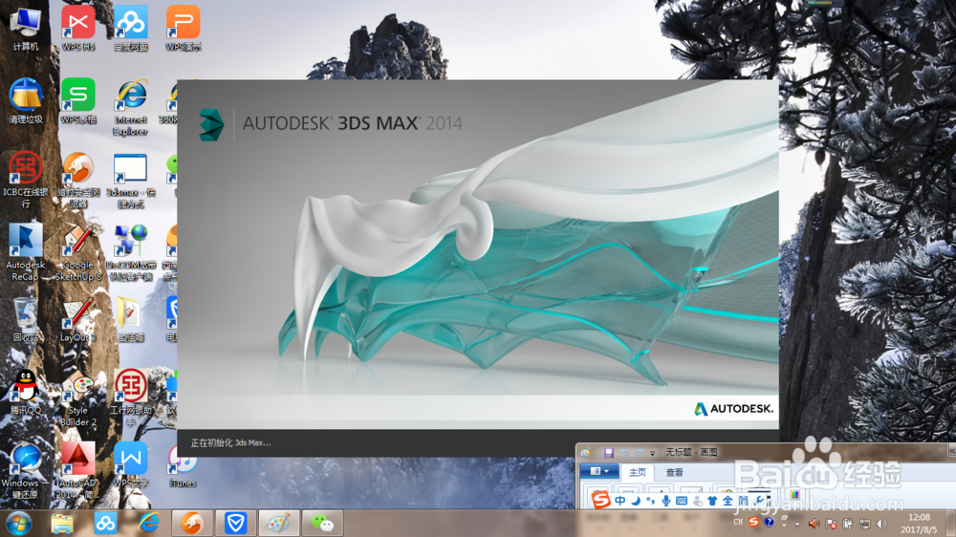Click Undo in Paint quick access toolbar
Screen dimensions: 956x537
[624, 452]
